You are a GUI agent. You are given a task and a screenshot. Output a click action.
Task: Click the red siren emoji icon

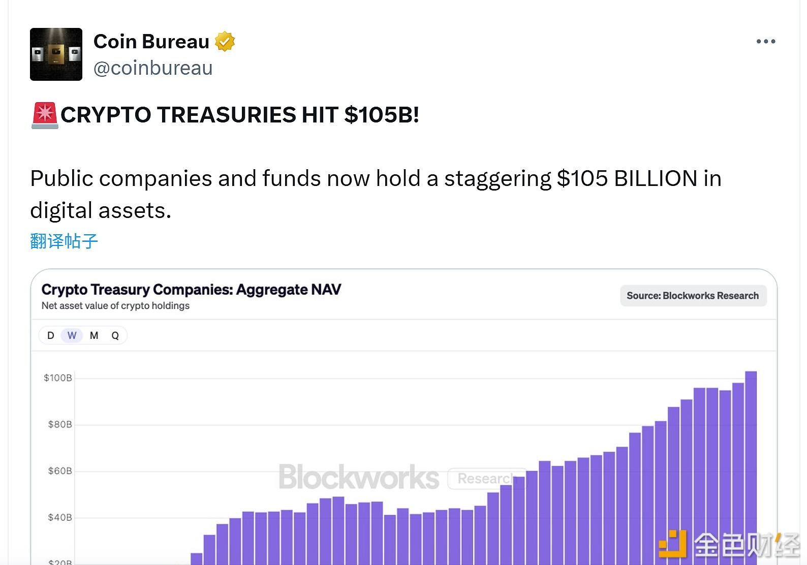pyautogui.click(x=45, y=115)
